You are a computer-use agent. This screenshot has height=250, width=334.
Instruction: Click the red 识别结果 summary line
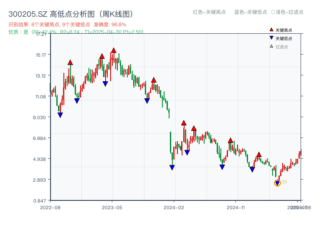[x=67, y=25]
